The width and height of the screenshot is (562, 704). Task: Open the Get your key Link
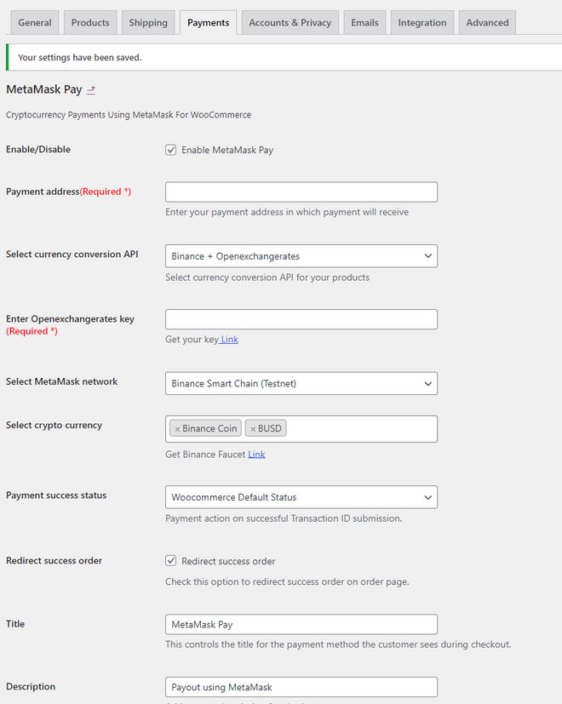point(229,340)
